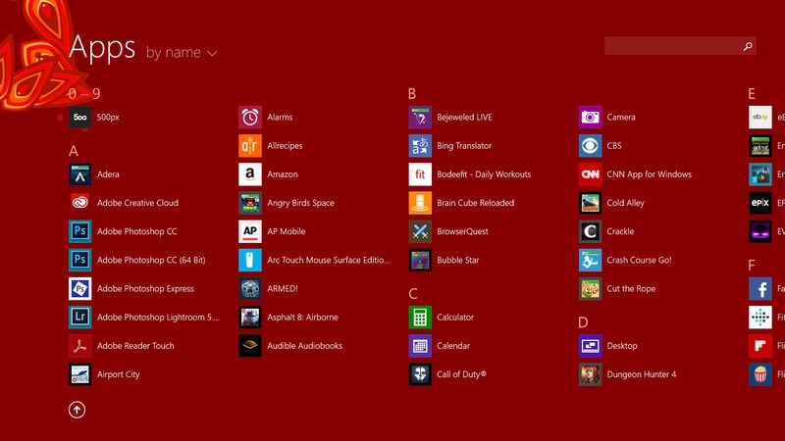This screenshot has width=785, height=441.
Task: Select the letter A group header
Action: pos(74,151)
